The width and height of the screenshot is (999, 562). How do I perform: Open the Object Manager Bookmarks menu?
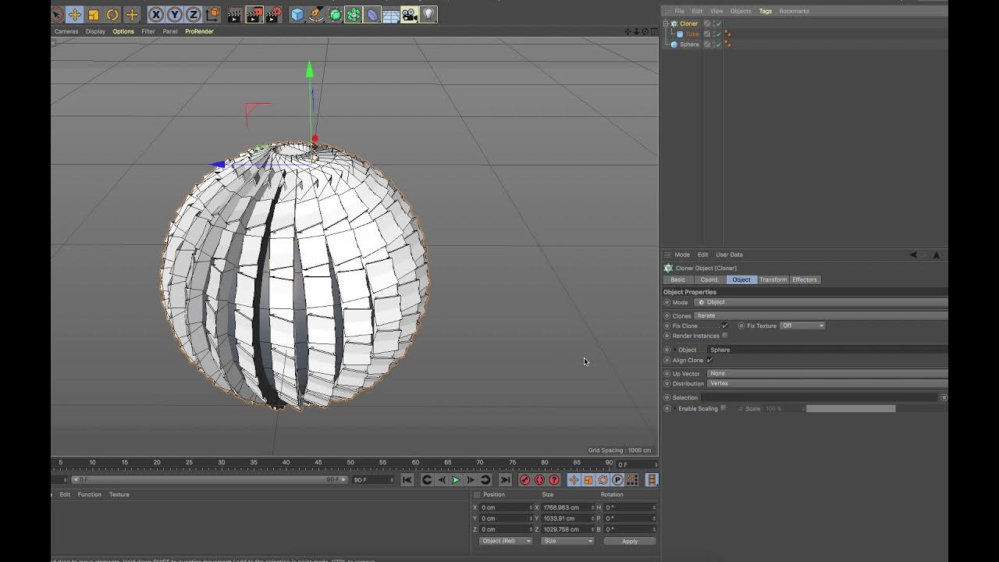click(x=794, y=11)
